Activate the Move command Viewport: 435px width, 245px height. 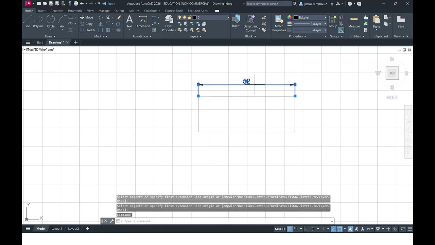[x=86, y=17]
